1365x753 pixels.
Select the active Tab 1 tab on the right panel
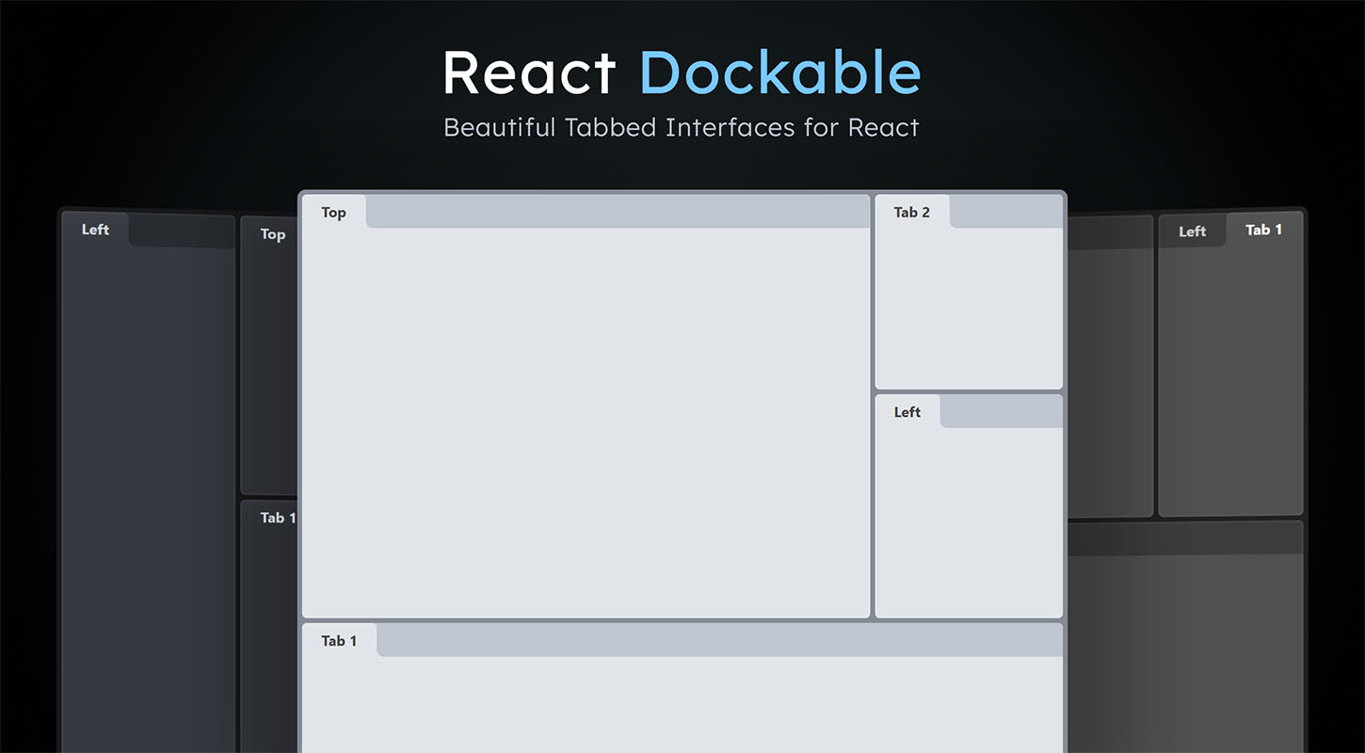pyautogui.click(x=1263, y=229)
